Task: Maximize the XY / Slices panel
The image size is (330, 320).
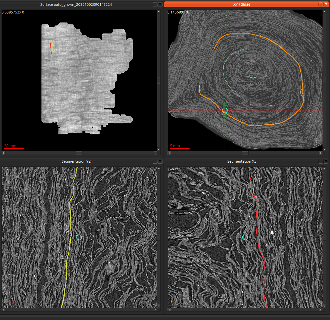Action: 326,4
